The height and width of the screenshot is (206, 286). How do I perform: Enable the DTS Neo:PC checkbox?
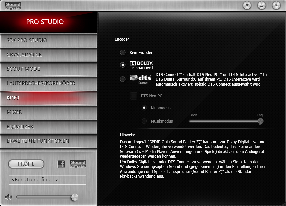134,96
